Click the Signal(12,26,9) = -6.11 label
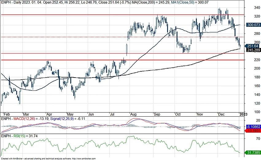 coord(68,119)
